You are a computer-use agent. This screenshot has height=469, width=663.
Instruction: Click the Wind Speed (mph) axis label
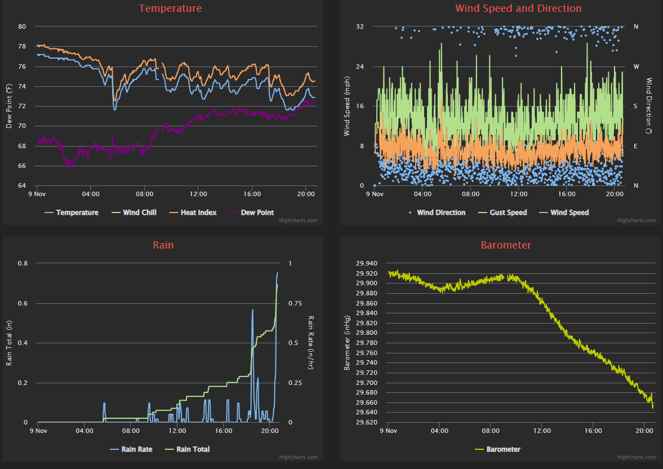tap(347, 106)
